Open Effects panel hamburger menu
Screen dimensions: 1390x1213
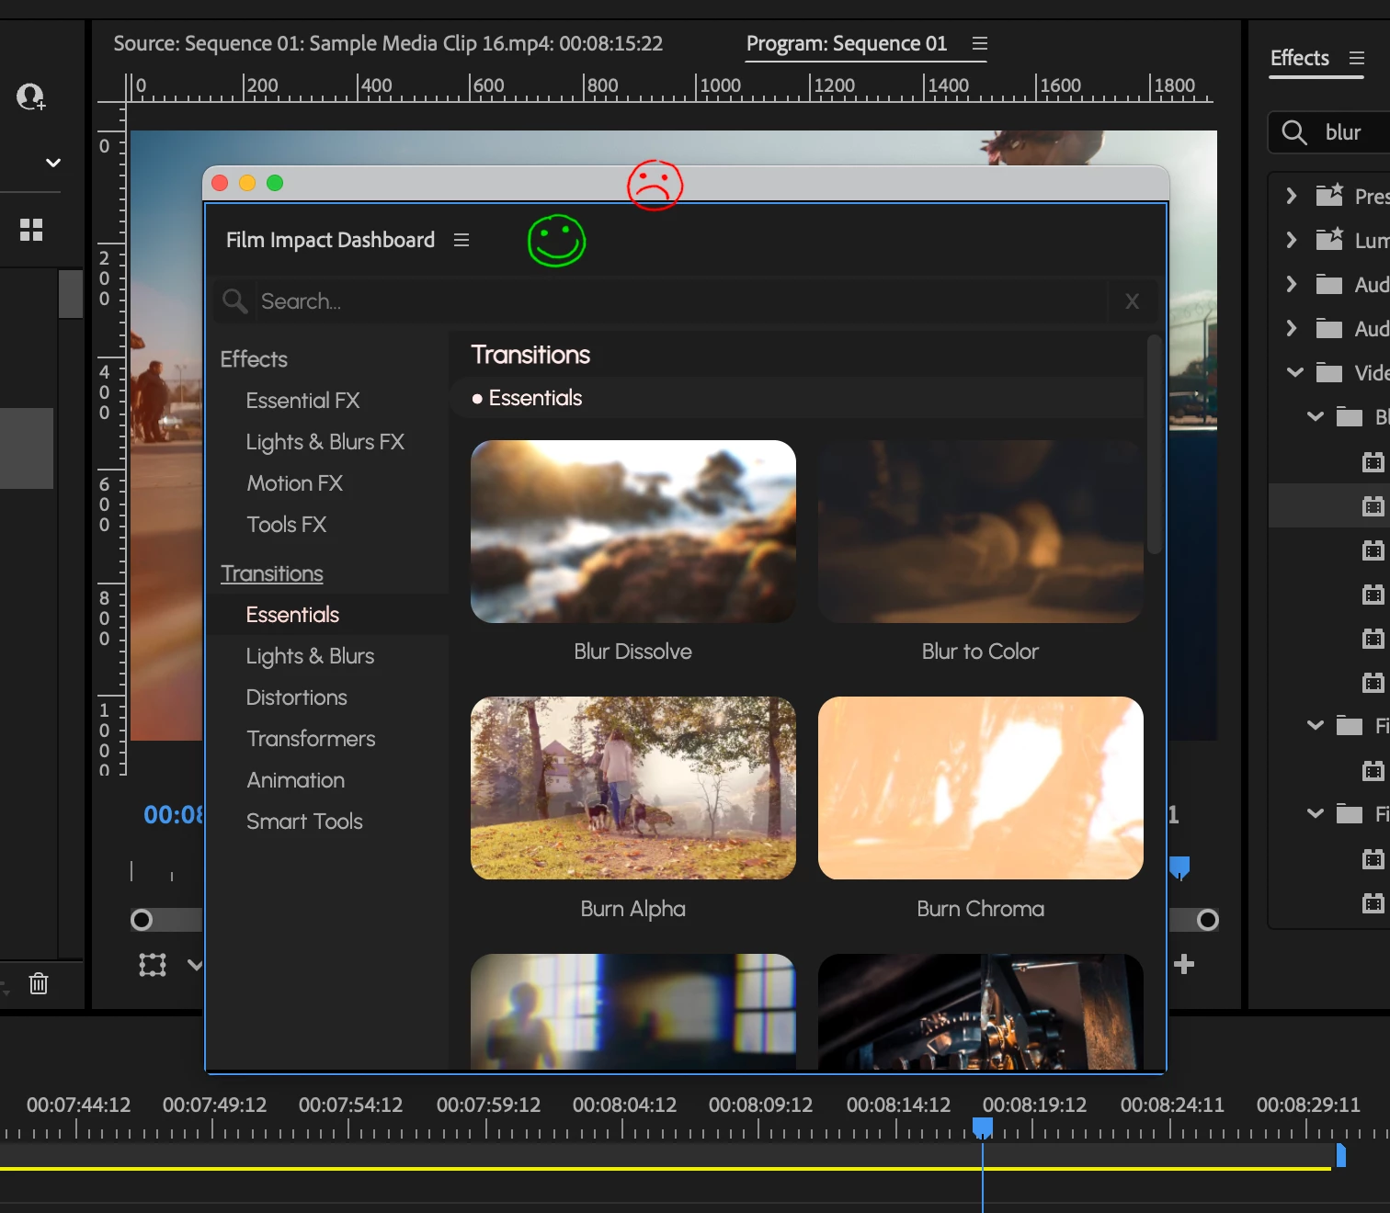coord(1357,58)
